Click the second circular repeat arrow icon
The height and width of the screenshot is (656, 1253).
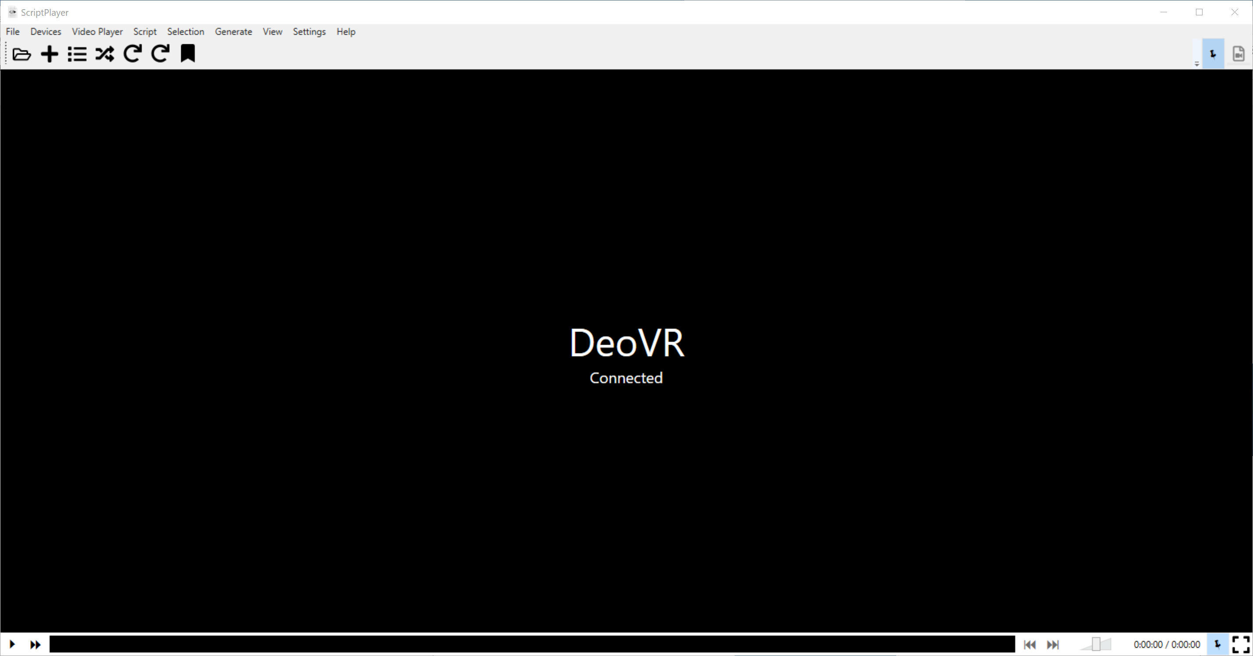tap(160, 53)
